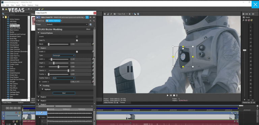Copy snapshot to clipboard icon
The image size is (259, 125).
(x=135, y=14)
